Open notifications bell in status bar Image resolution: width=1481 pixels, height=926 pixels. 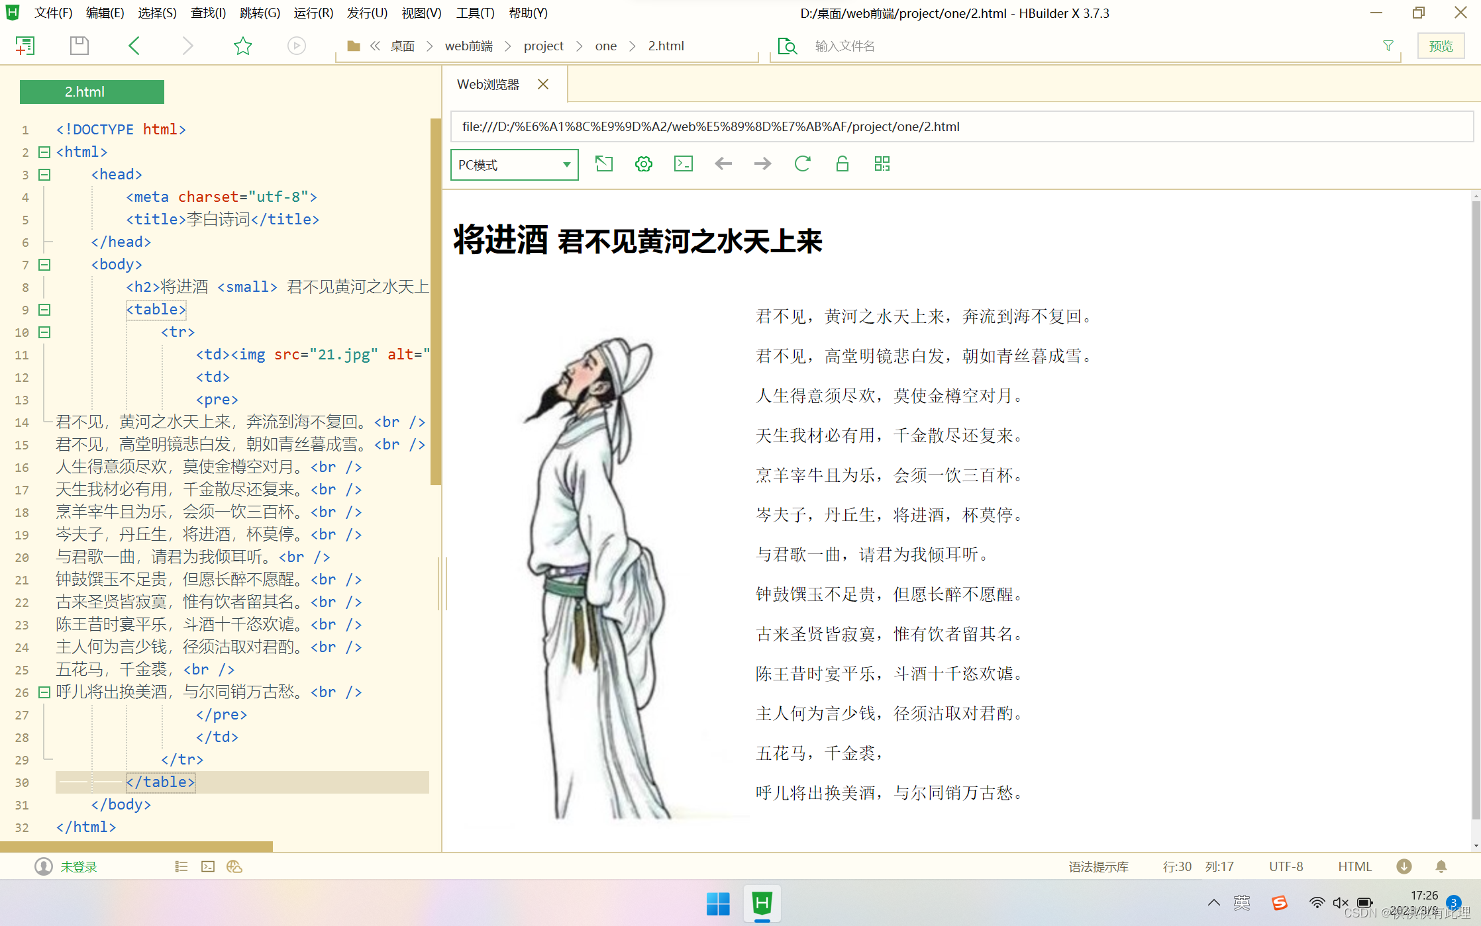tap(1441, 866)
